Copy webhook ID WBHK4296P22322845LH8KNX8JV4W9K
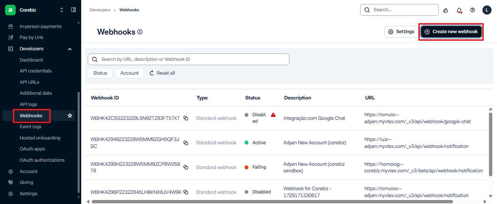 click(186, 192)
